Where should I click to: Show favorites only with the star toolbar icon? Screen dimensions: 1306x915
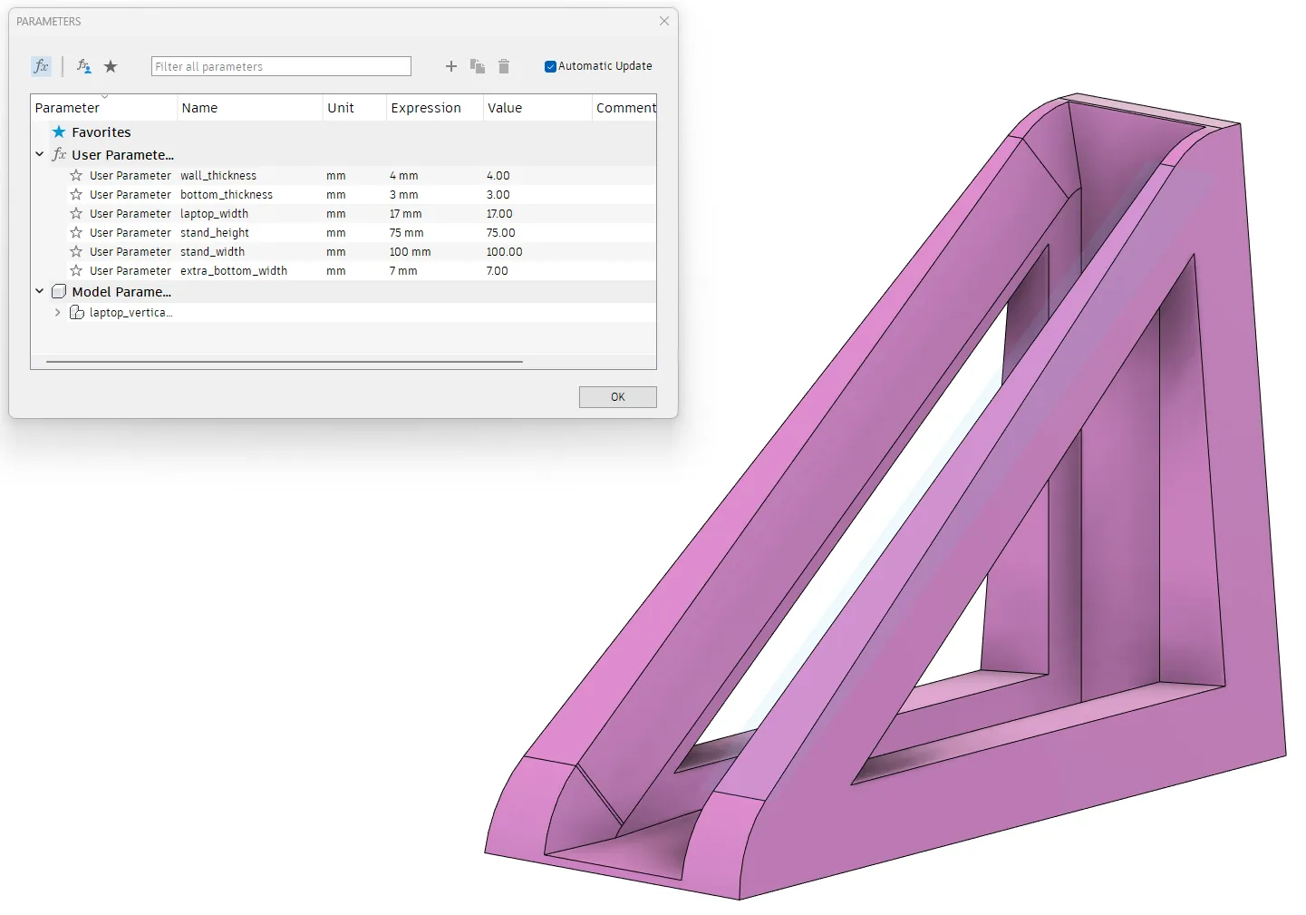(111, 66)
